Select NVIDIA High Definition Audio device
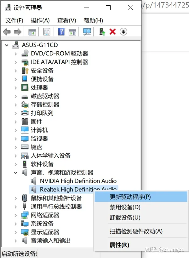The width and height of the screenshot is (189, 258). [78, 181]
